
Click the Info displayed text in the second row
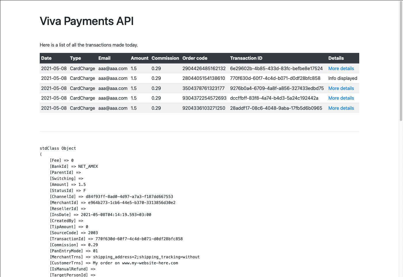(x=343, y=78)
